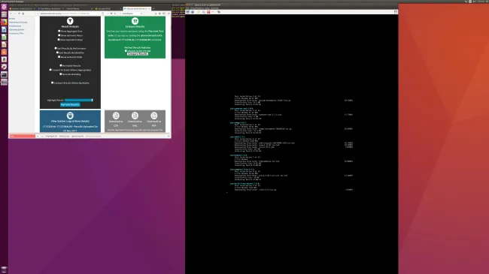Enable Show Aggregate Sum checkbox
The height and width of the screenshot is (274, 489).
59,31
